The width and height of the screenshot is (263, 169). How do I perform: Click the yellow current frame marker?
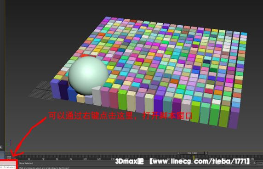click(x=194, y=158)
